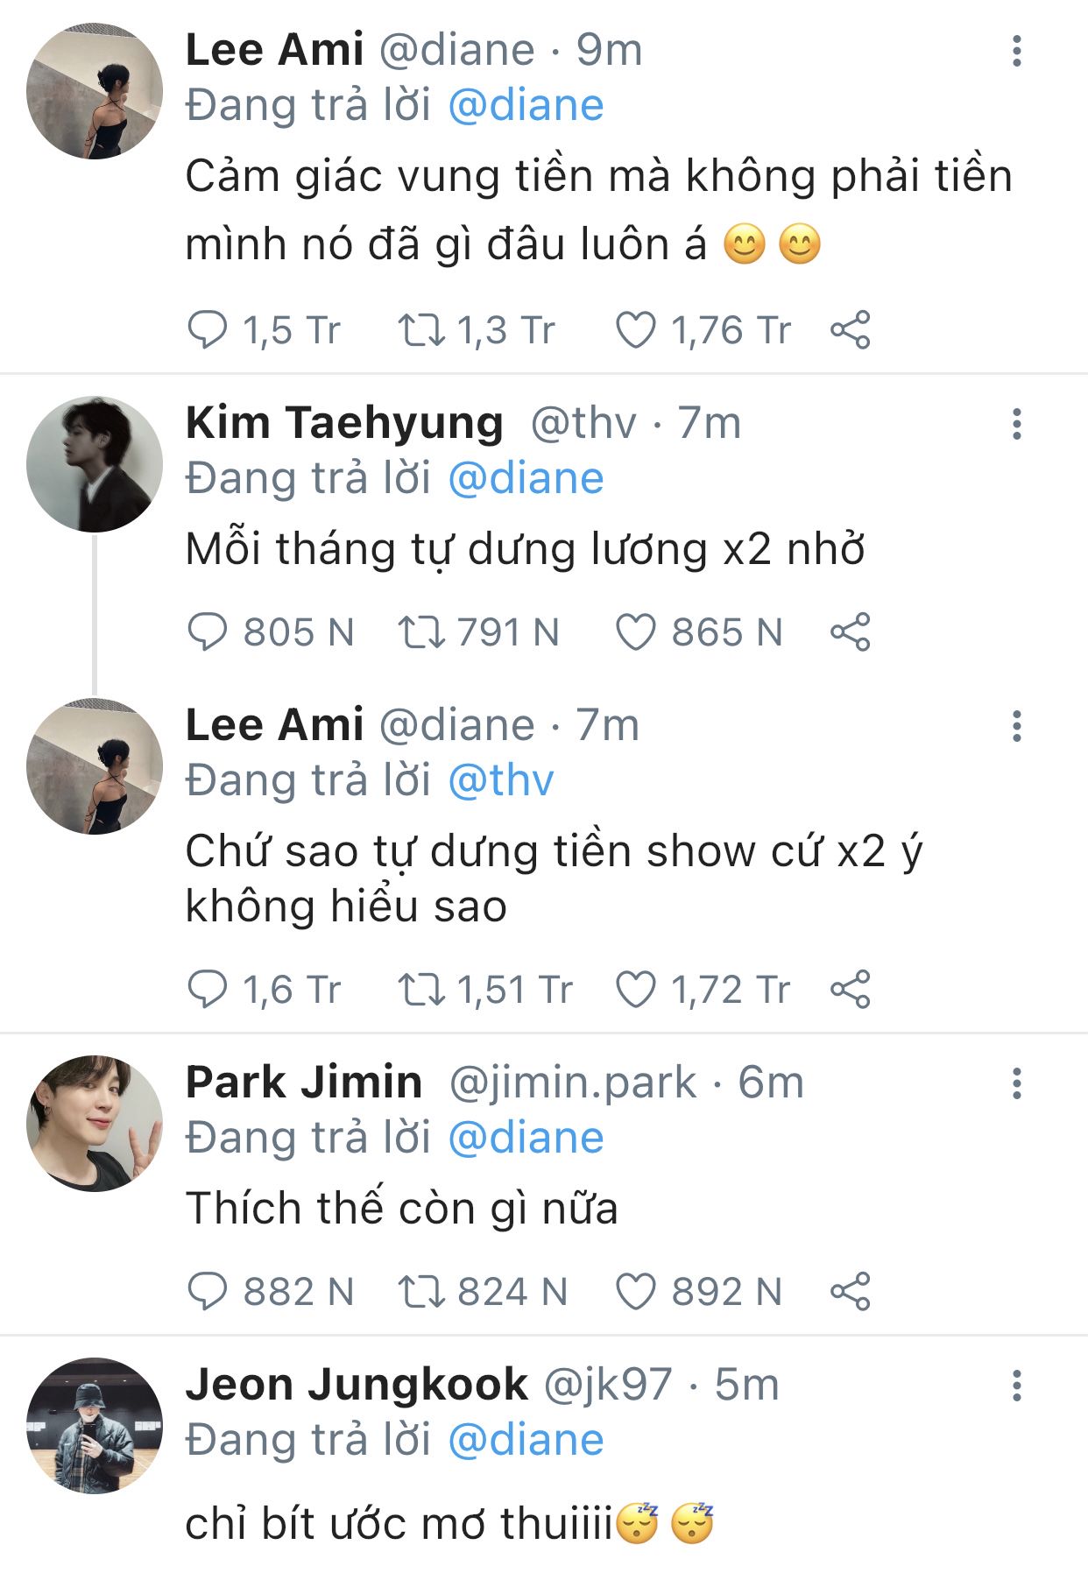Open the @thv mention link
Screen dimensions: 1088x1573
click(501, 780)
